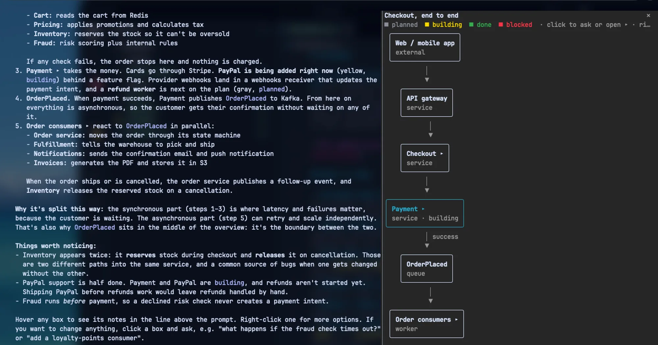Click the 'planned' link in step 3
Screen dimensions: 658x345
(x=272, y=89)
